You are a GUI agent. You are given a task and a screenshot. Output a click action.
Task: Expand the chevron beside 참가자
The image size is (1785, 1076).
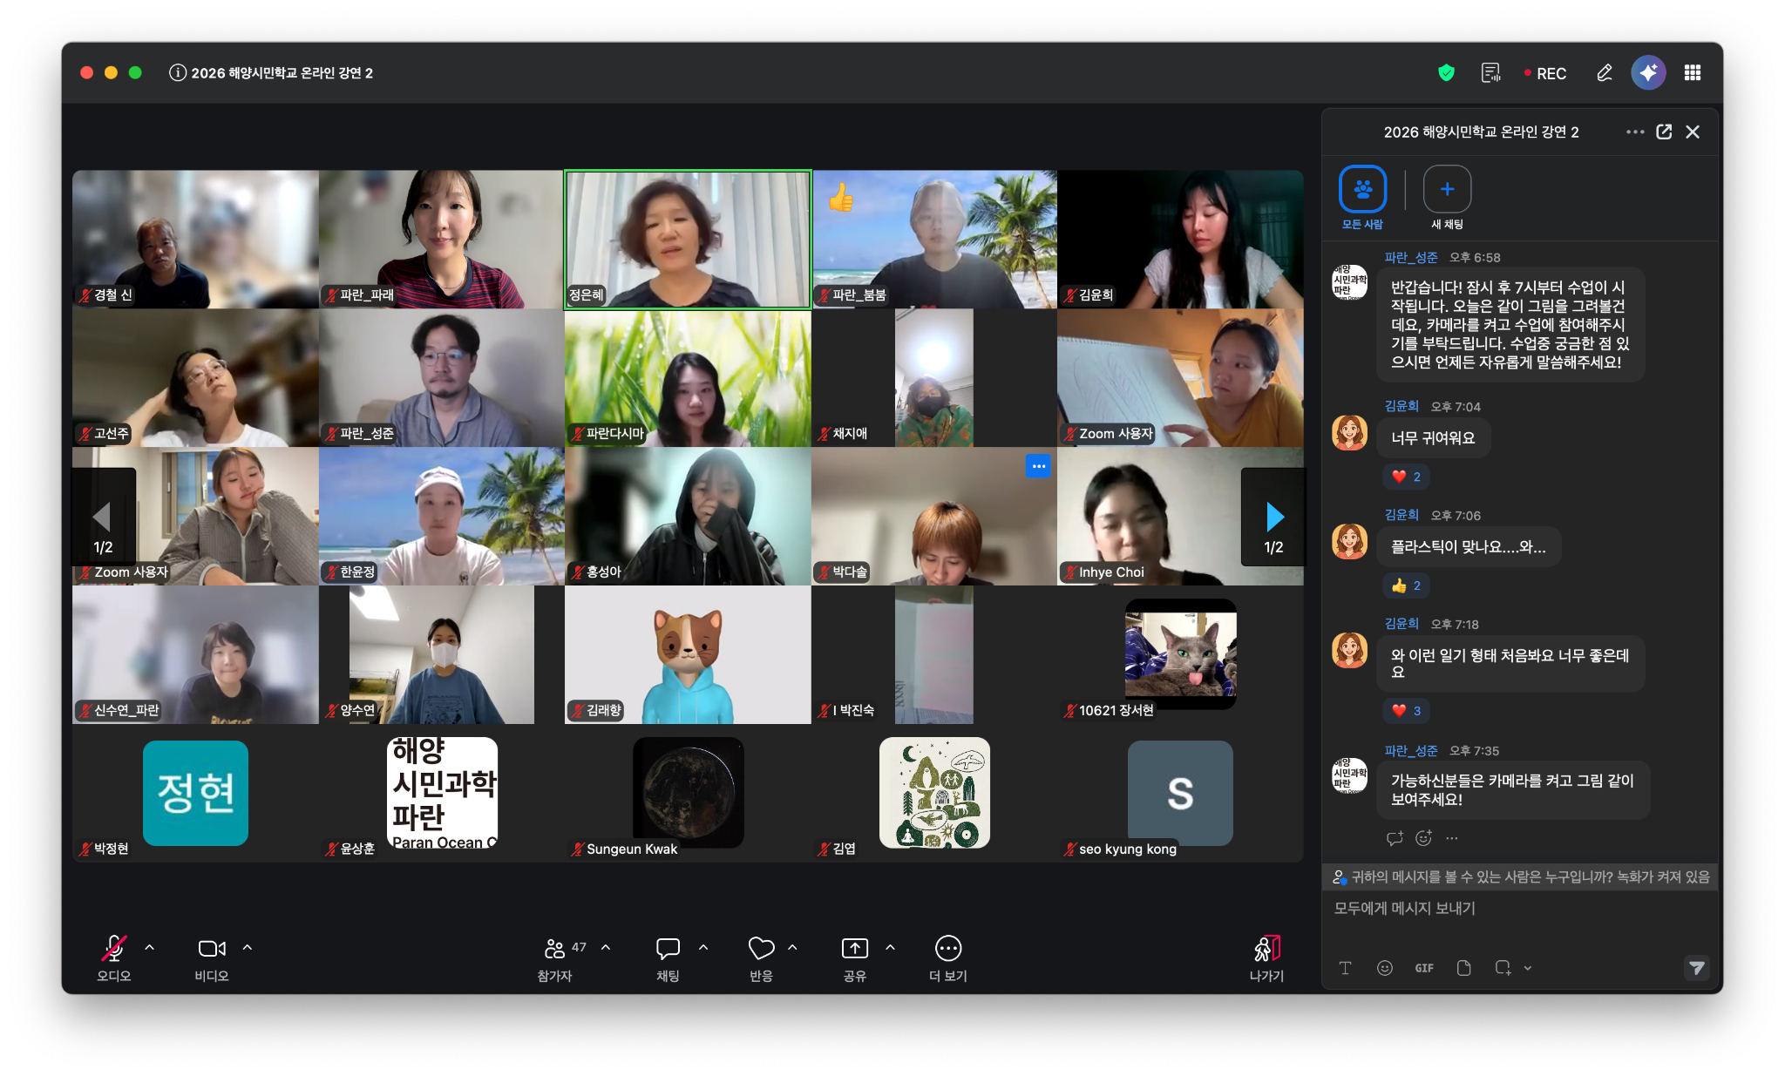coord(606,947)
